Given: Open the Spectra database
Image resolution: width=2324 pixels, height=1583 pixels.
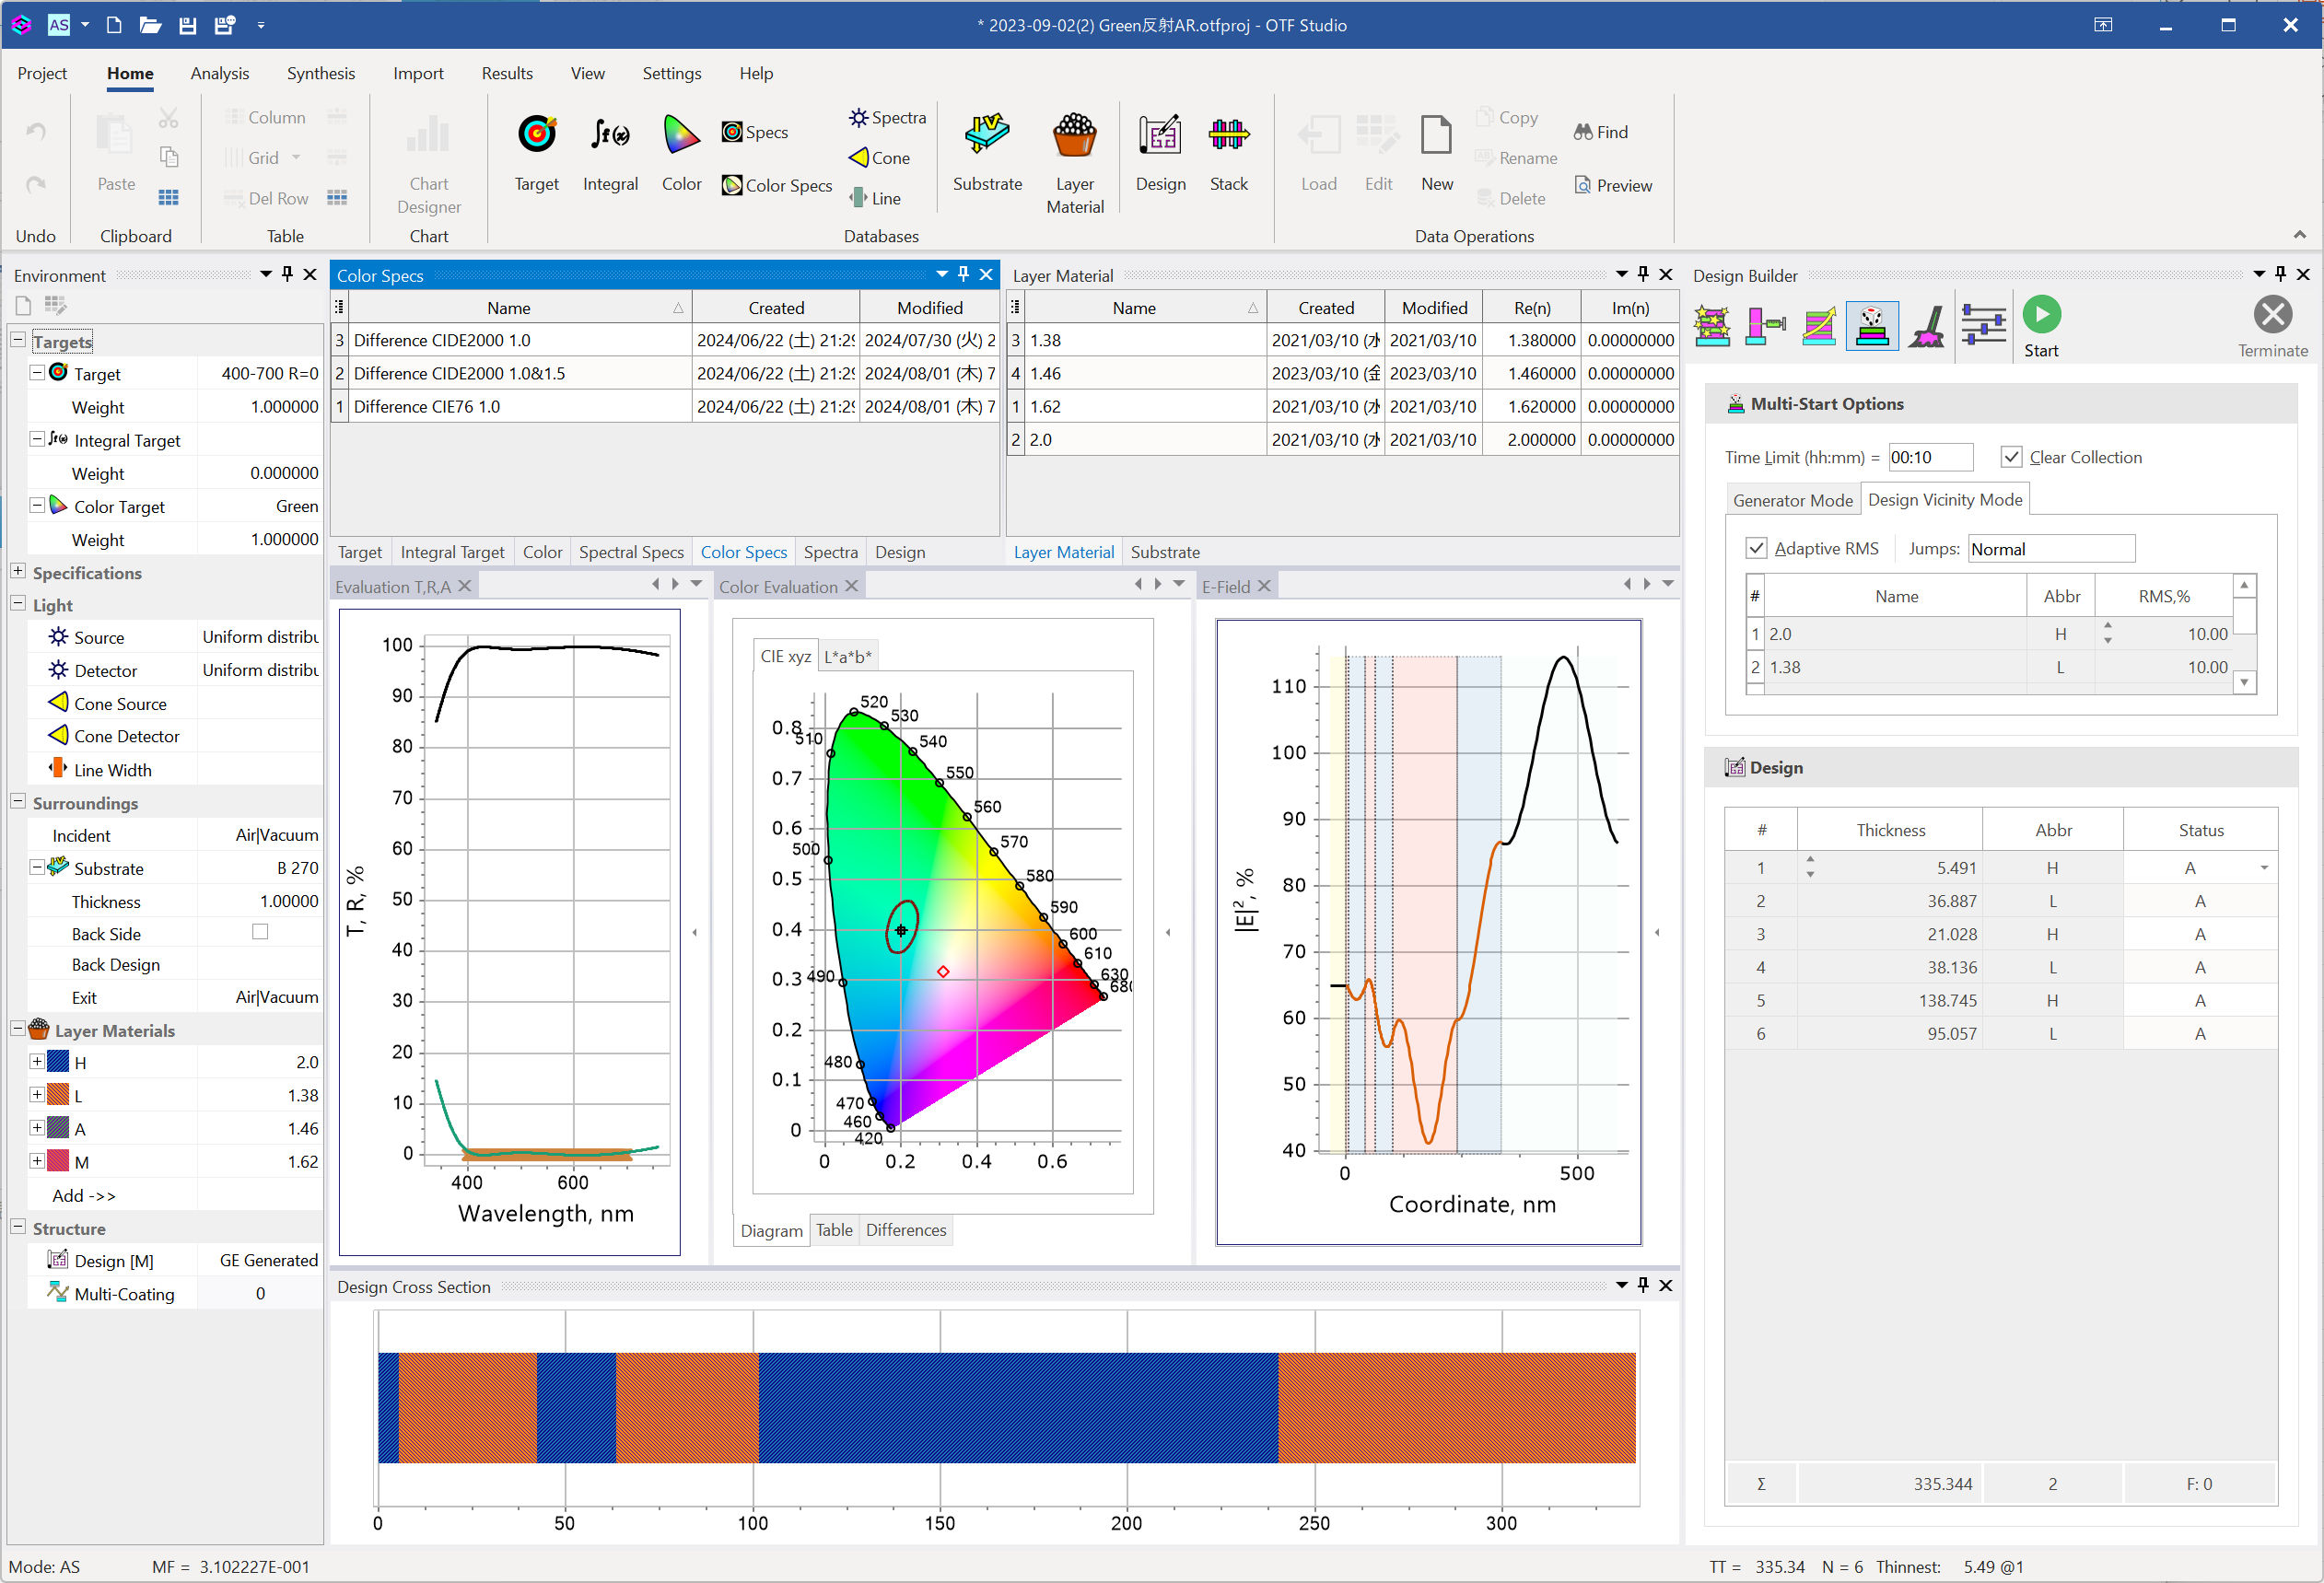Looking at the screenshot, I should (x=887, y=117).
